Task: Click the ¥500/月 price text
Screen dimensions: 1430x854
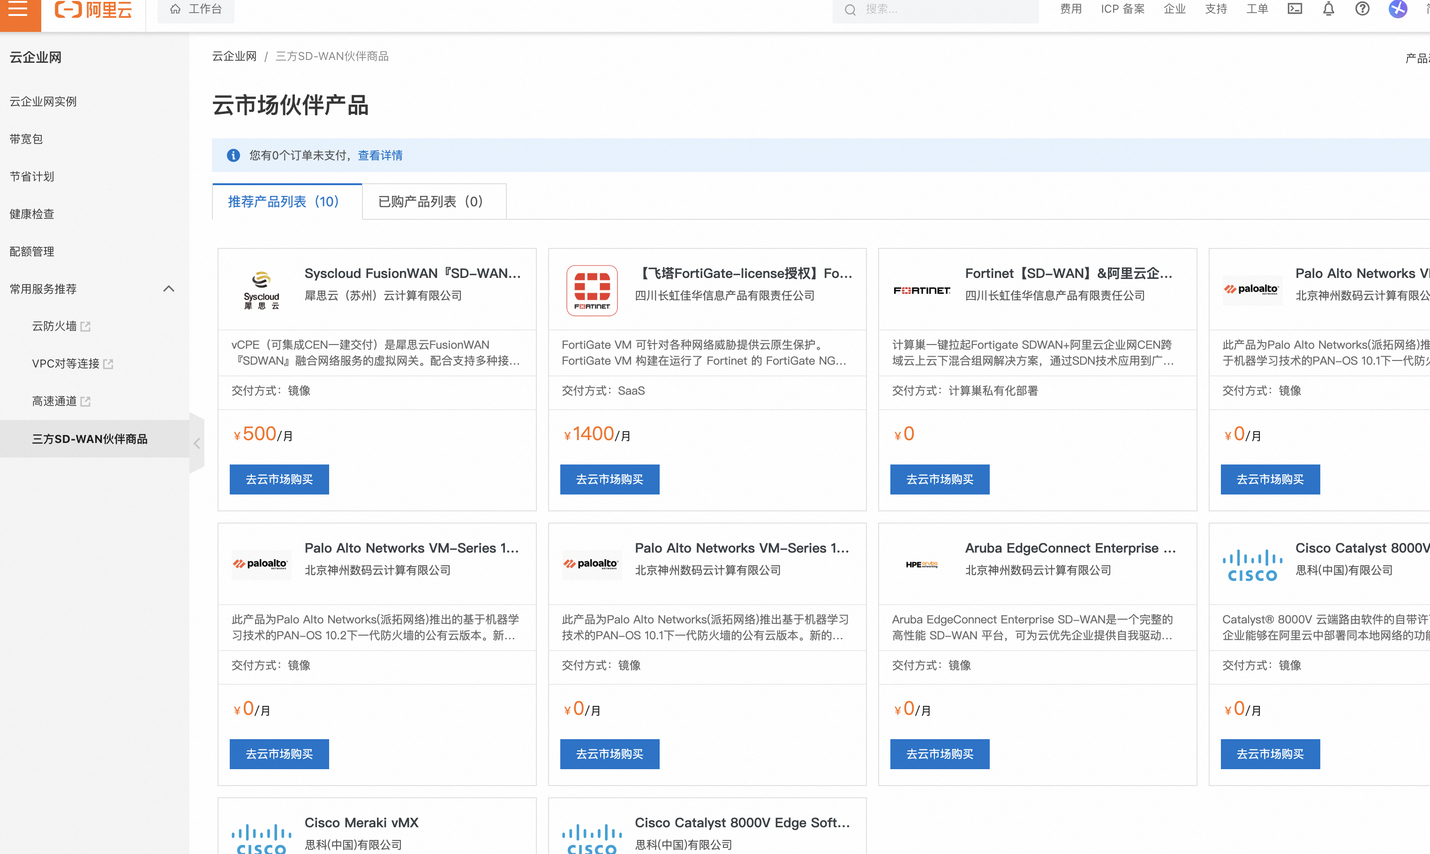Action: point(263,434)
